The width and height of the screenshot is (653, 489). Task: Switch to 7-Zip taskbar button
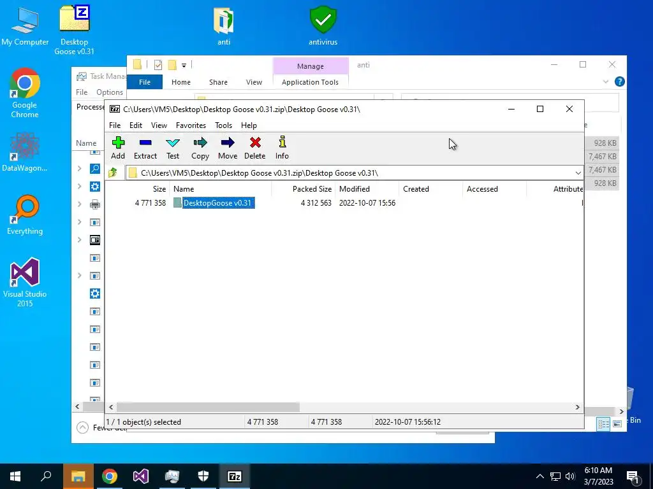point(235,476)
